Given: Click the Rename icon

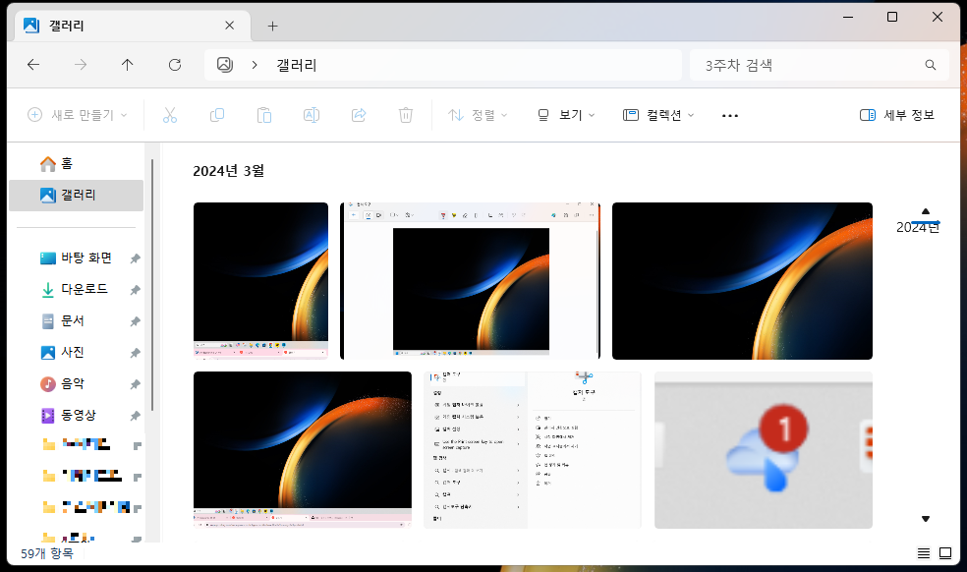Looking at the screenshot, I should (x=312, y=115).
